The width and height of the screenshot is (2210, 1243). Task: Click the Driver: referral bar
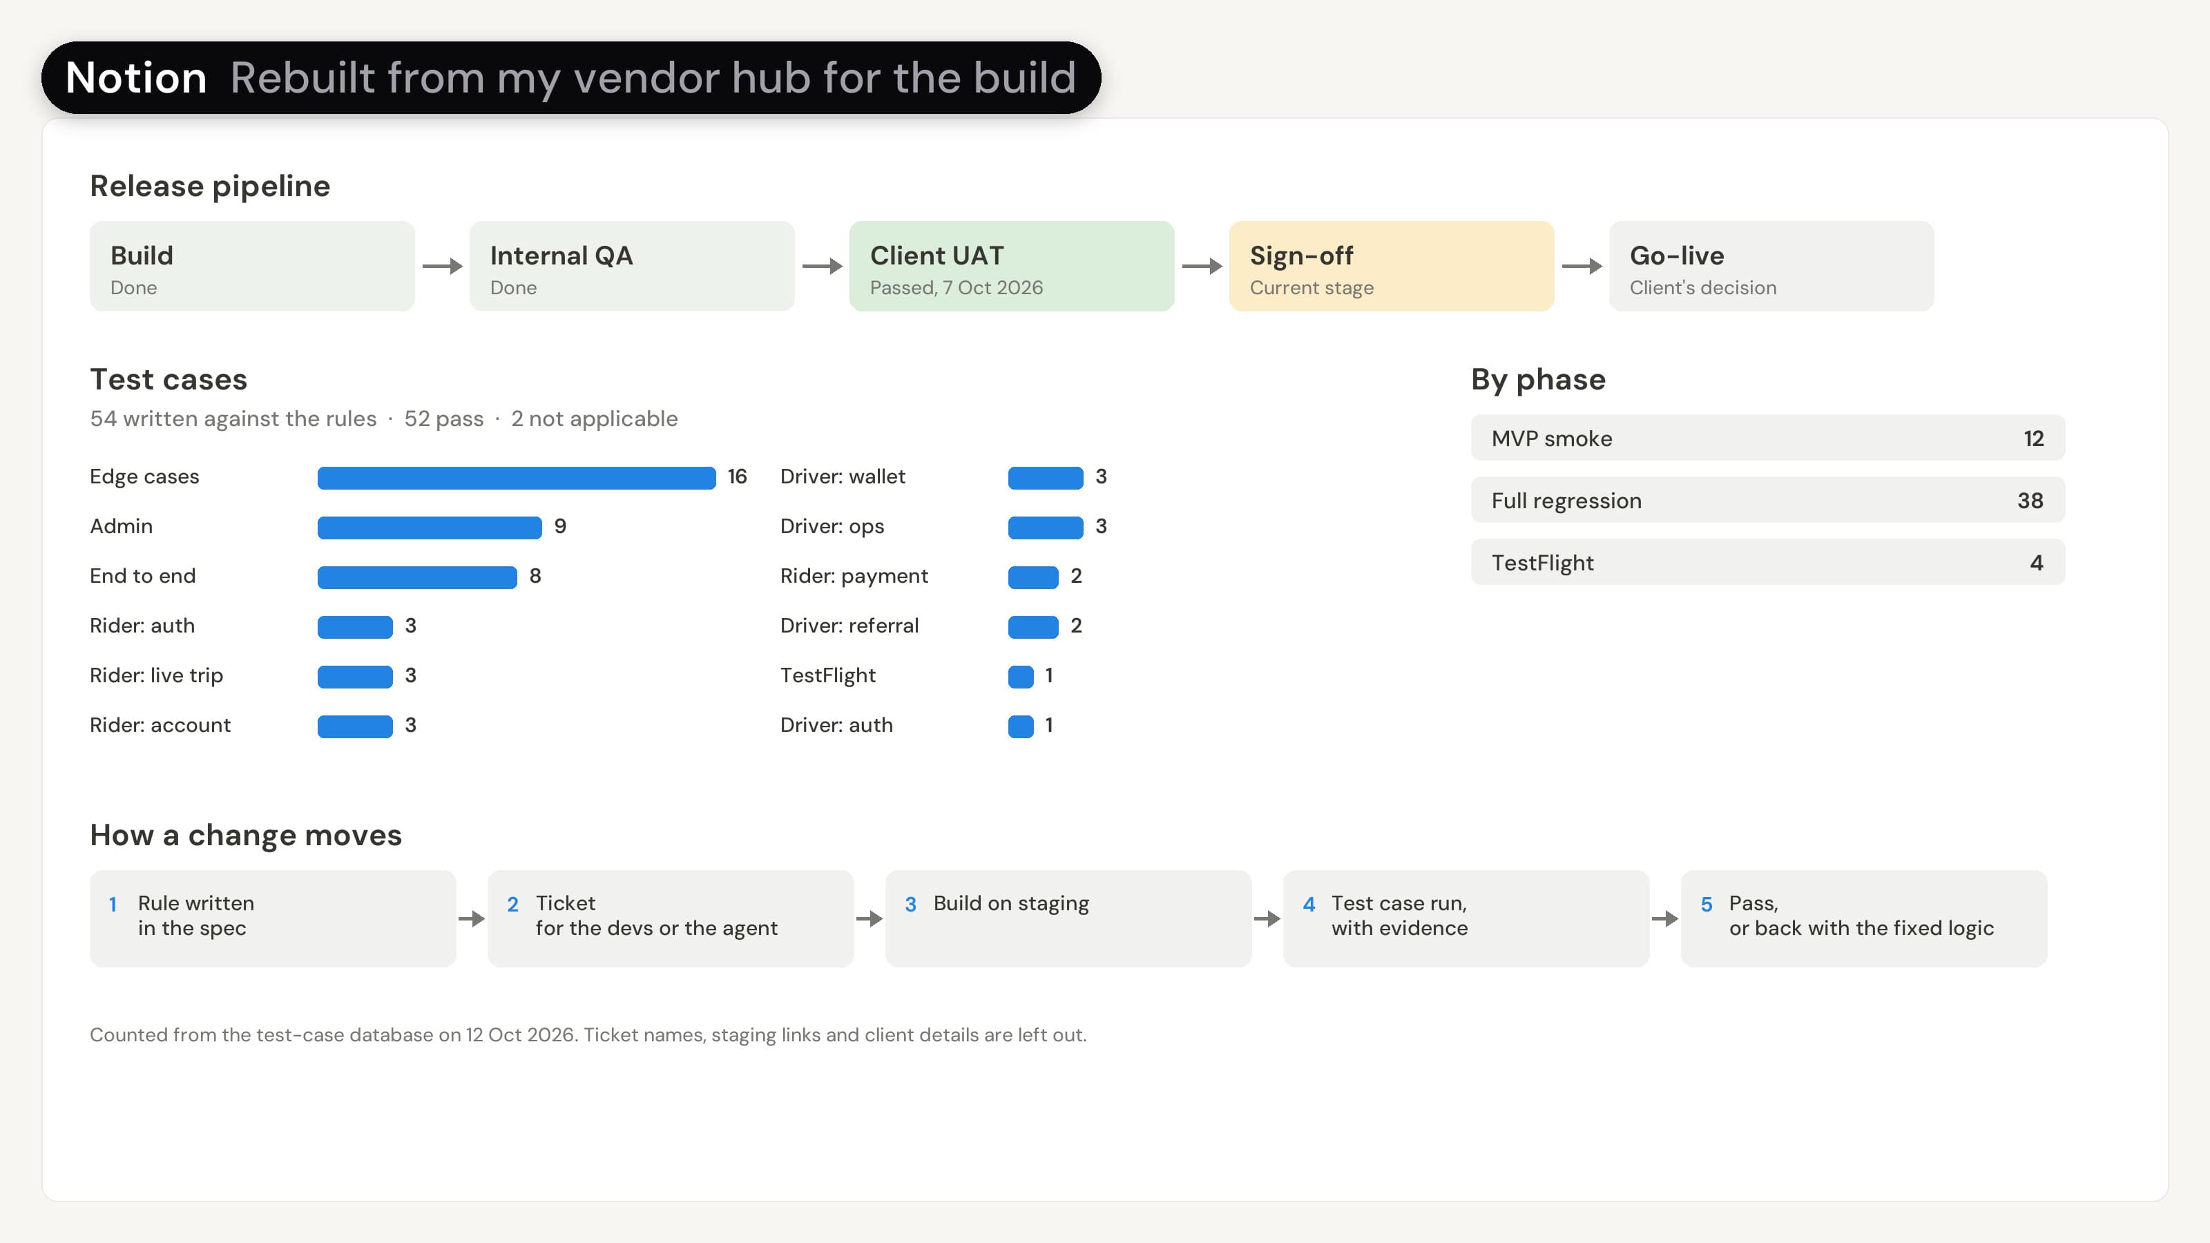1033,627
